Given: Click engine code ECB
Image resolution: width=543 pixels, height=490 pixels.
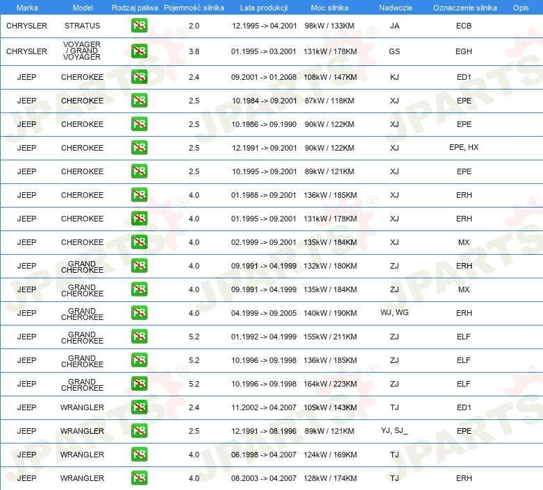Looking at the screenshot, I should tap(464, 26).
